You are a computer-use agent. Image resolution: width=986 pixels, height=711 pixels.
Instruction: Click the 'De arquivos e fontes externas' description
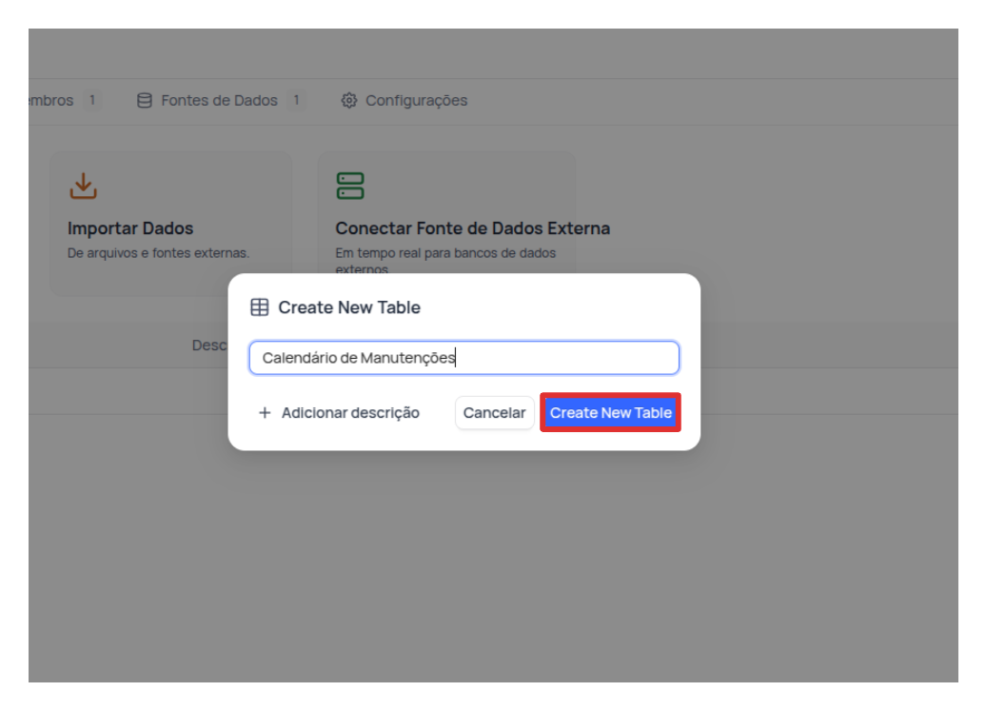(158, 253)
